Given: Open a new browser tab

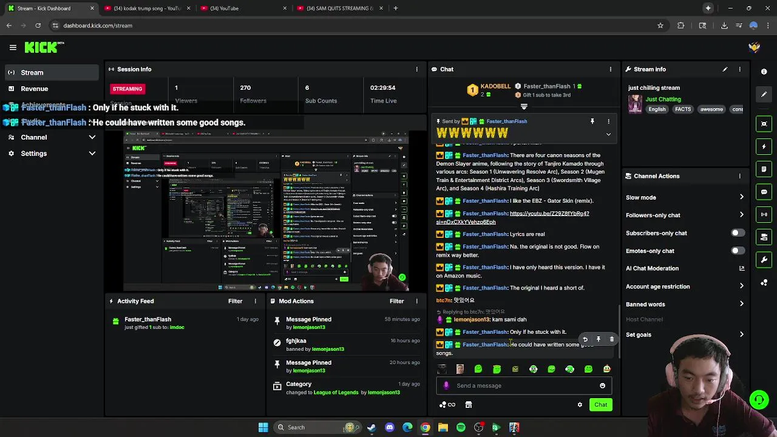Looking at the screenshot, I should [x=395, y=8].
